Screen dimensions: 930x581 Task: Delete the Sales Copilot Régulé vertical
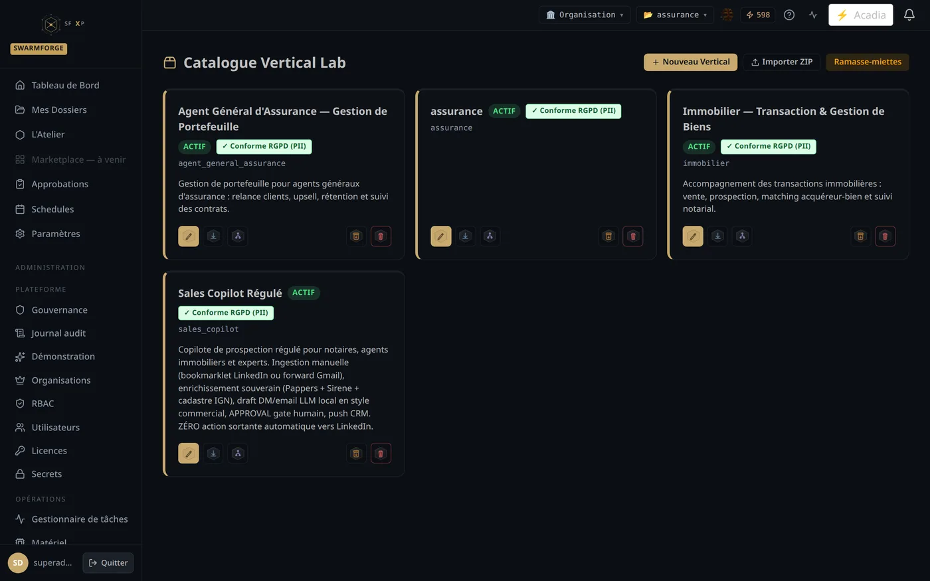pyautogui.click(x=381, y=454)
